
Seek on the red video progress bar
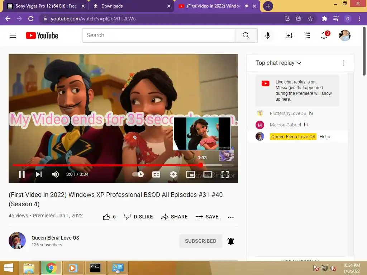point(123,165)
